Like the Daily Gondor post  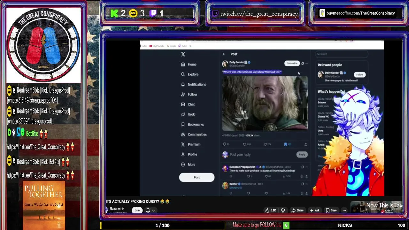click(x=265, y=144)
